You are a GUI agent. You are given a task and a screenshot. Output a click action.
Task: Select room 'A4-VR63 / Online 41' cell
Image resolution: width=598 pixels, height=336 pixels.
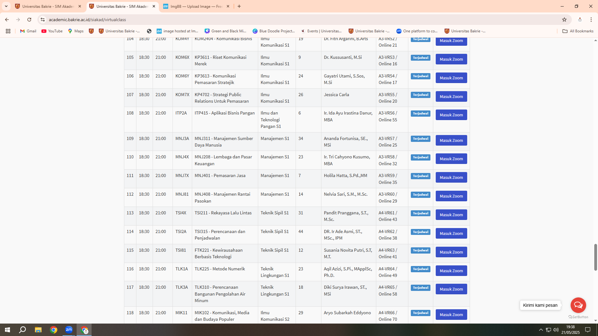coord(392,253)
